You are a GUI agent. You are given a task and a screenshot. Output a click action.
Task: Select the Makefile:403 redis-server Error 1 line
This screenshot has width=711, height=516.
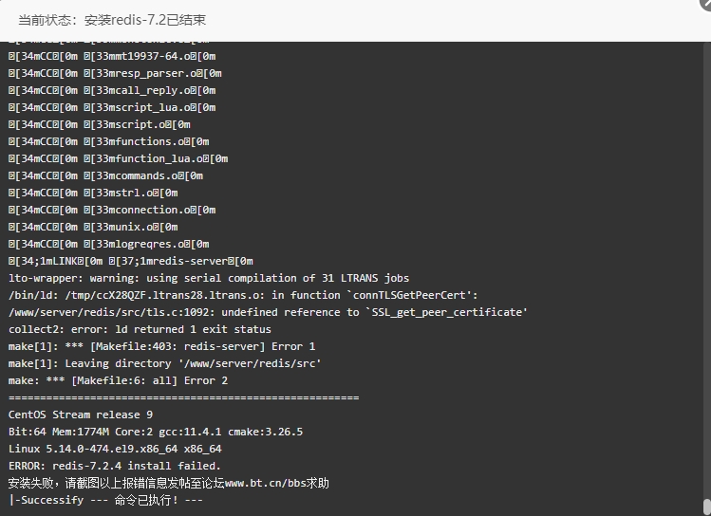coord(161,346)
